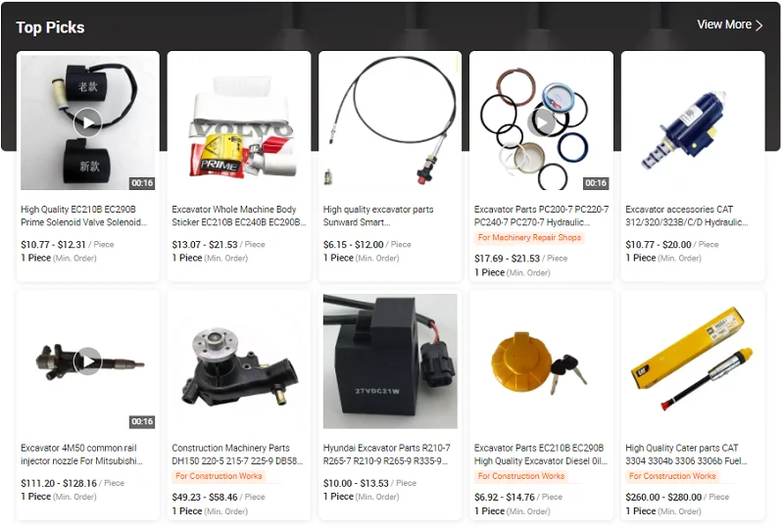Viewport: 784px width, 529px height.
Task: Open Excavator Whole Machine Body Sticker title
Action: (239, 216)
